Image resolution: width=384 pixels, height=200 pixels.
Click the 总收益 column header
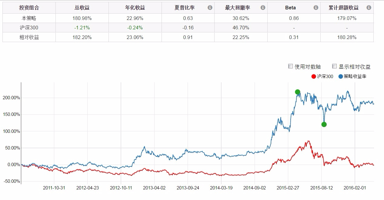[x=82, y=8]
